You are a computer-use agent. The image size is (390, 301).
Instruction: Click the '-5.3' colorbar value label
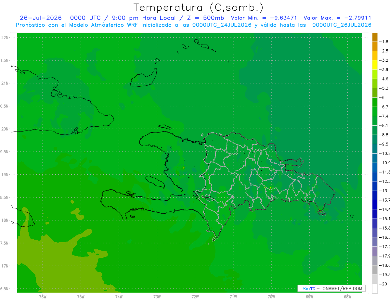click(384, 88)
